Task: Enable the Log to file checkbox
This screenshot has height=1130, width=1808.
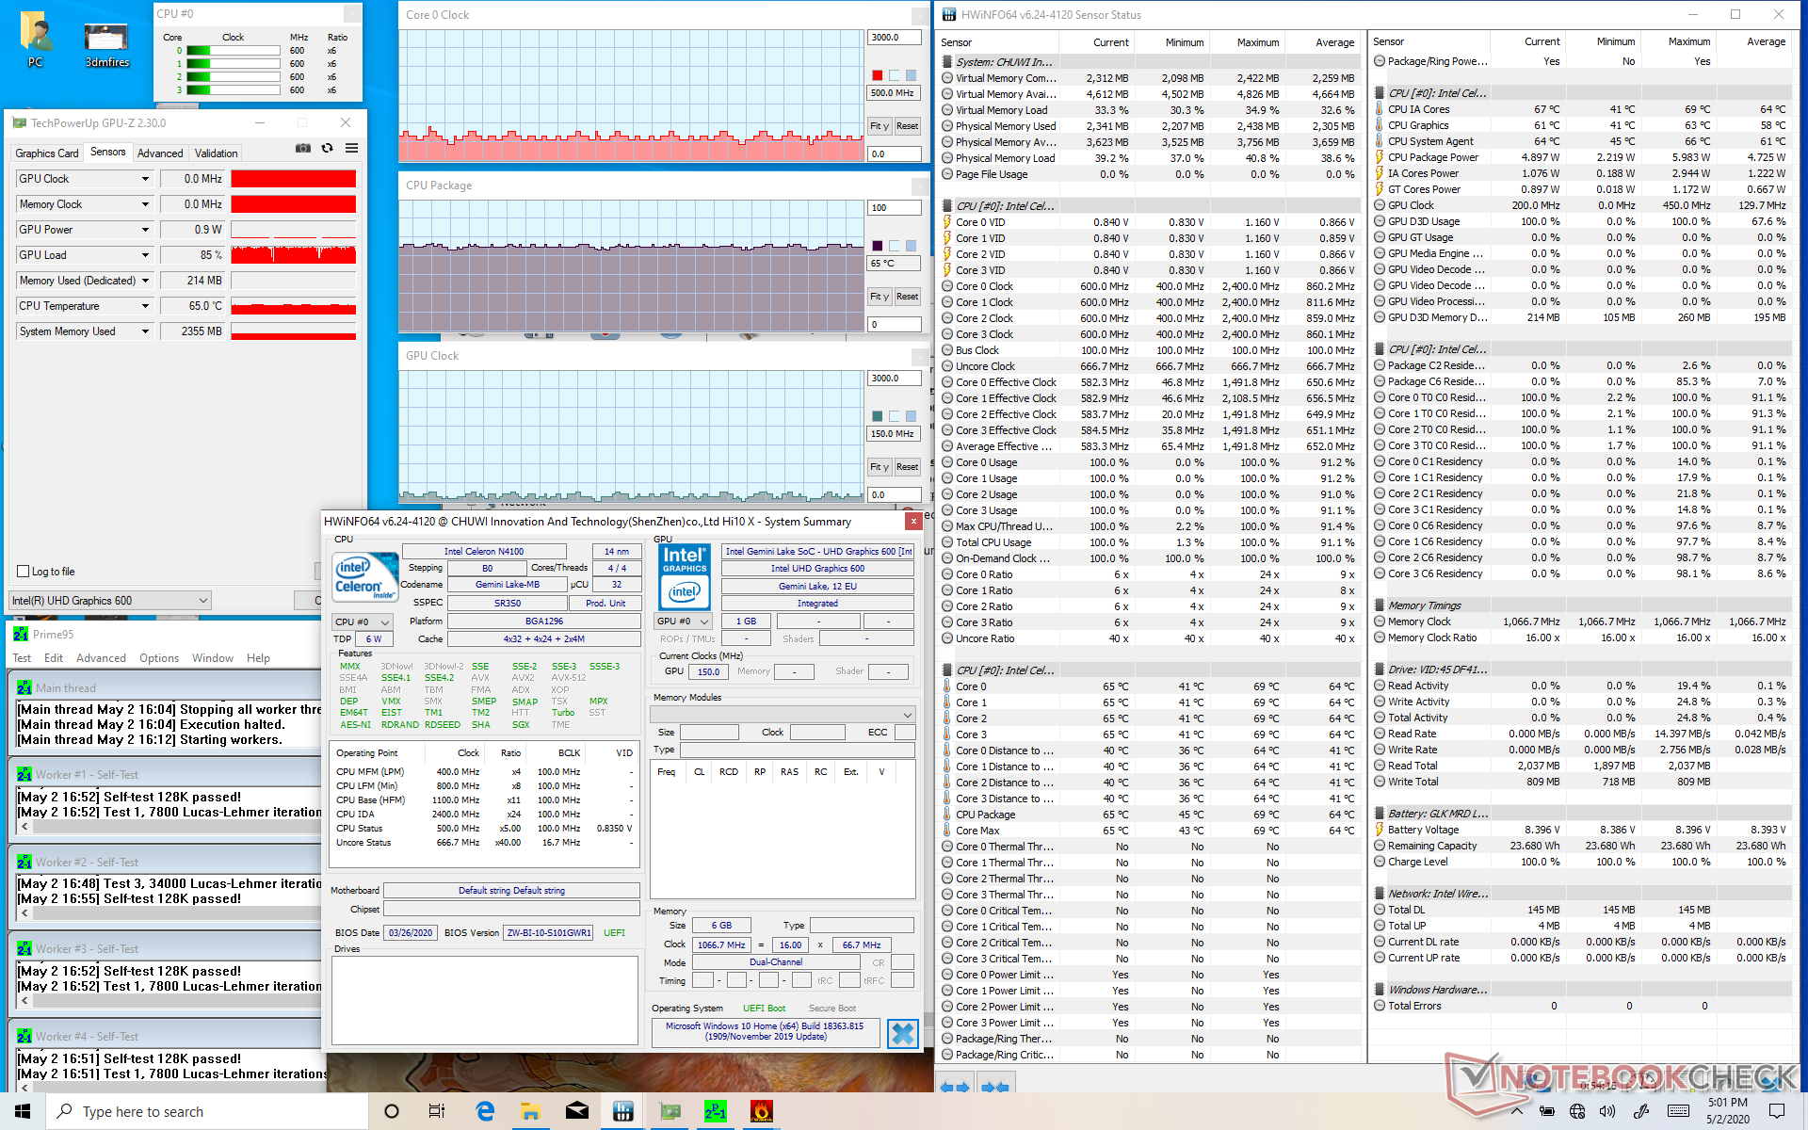Action: pyautogui.click(x=24, y=572)
